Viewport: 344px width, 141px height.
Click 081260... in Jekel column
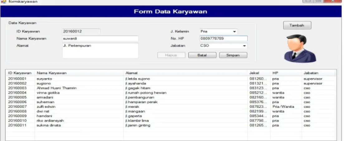pyautogui.click(x=258, y=79)
